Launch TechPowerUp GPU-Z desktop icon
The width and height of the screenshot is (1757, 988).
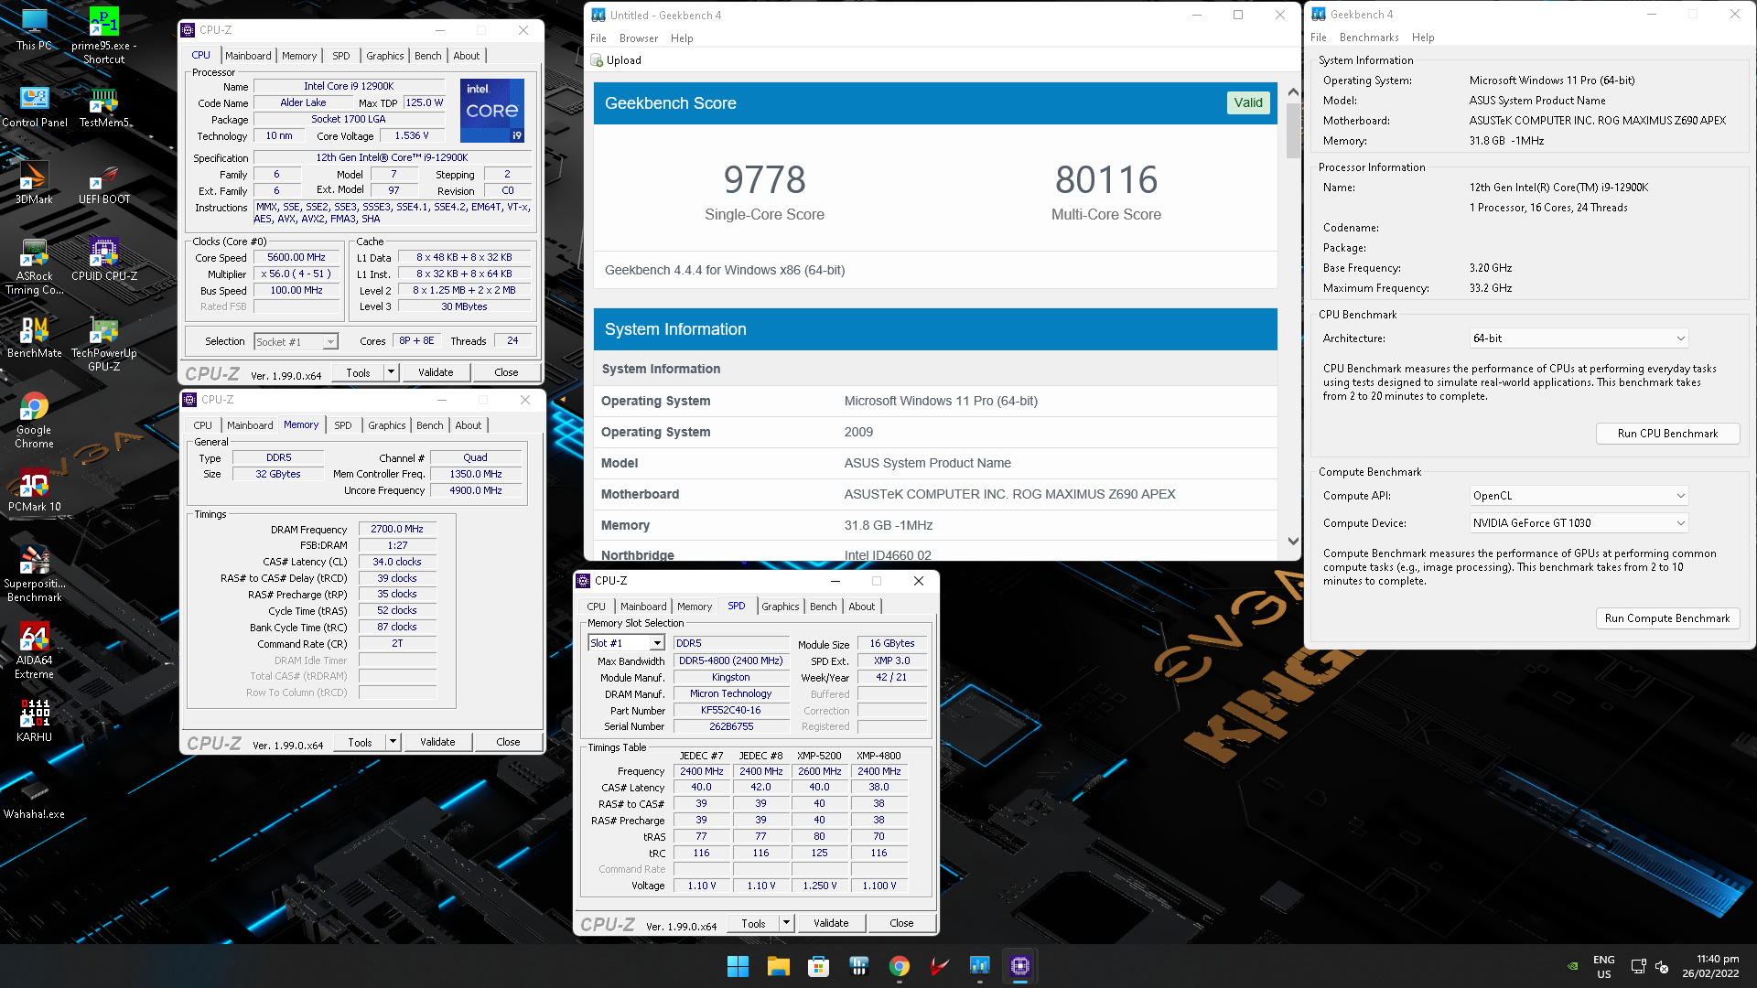coord(103,344)
